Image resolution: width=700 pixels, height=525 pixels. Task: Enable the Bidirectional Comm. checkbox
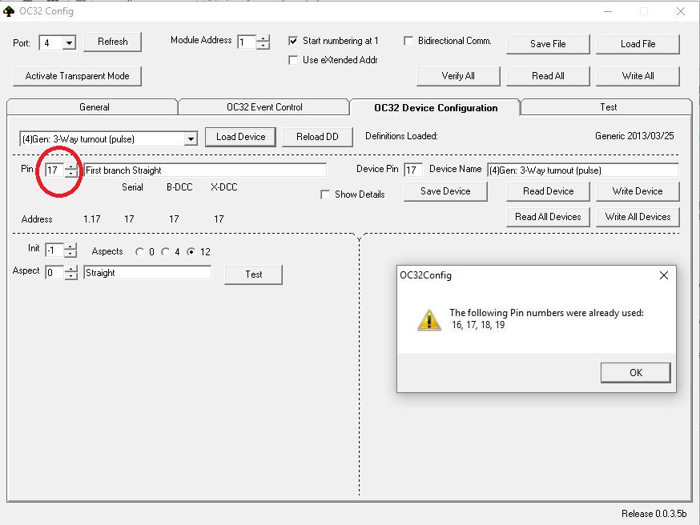pos(408,41)
